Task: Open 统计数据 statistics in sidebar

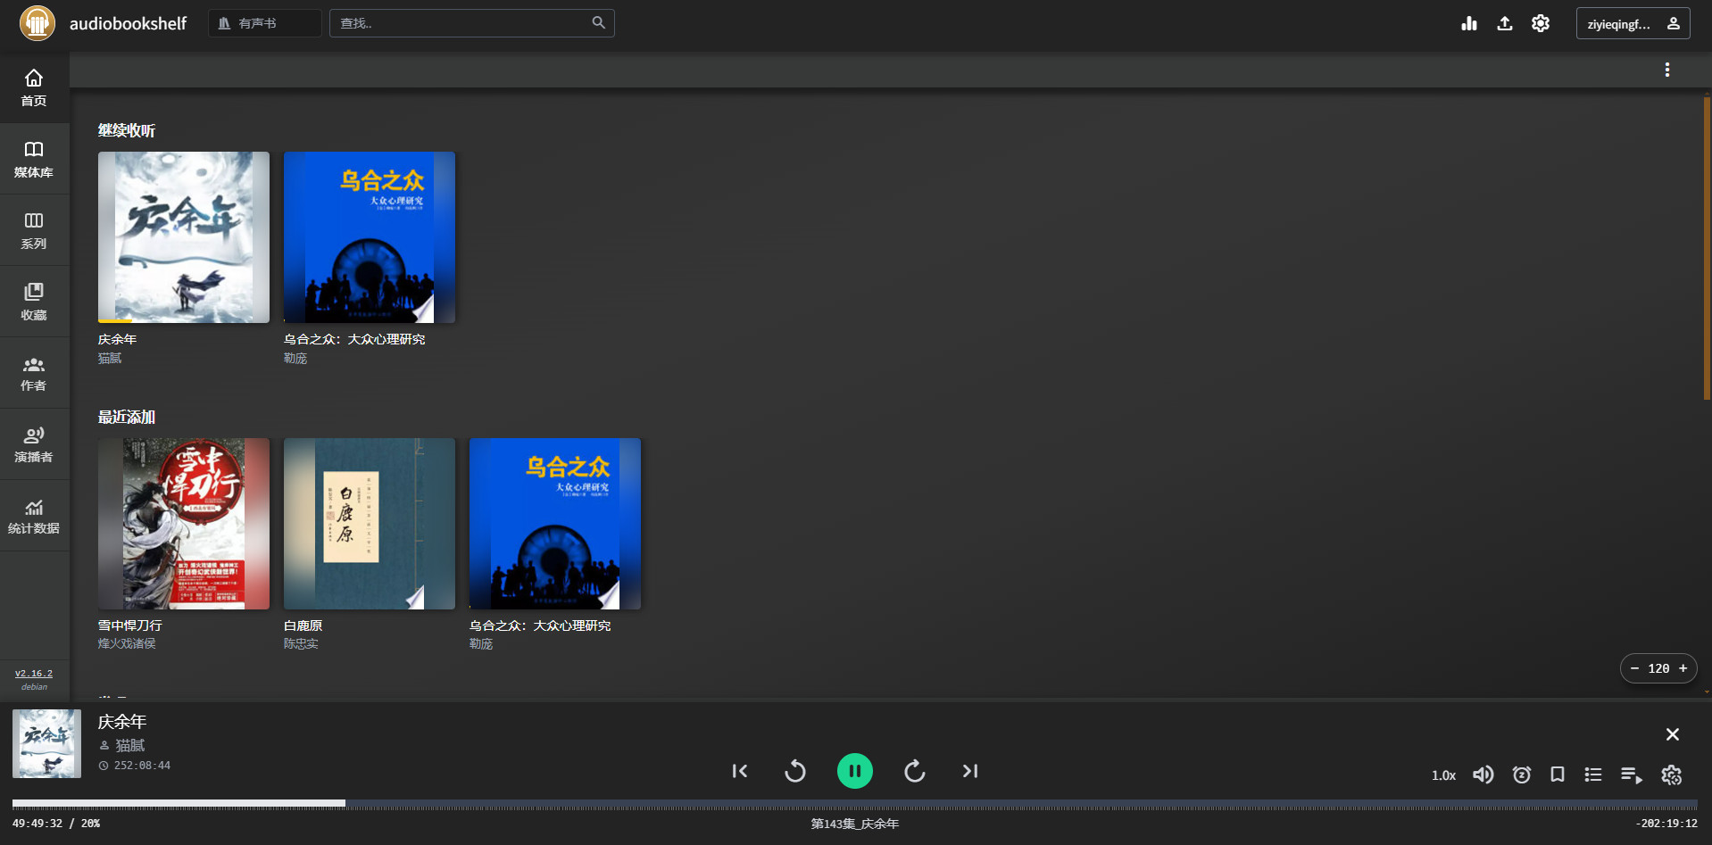Action: [x=34, y=516]
